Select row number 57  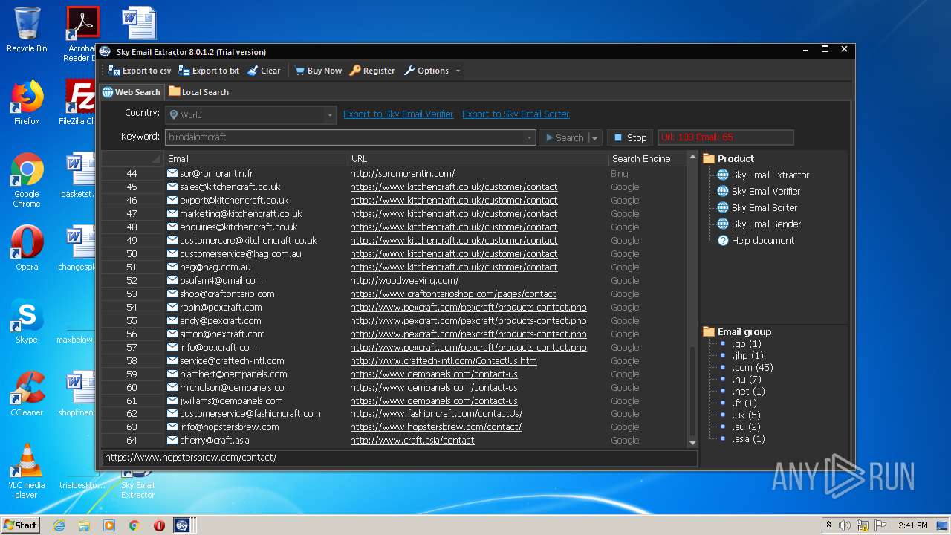point(132,347)
